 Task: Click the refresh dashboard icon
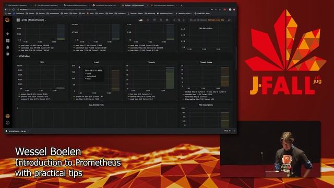pyautogui.click(x=229, y=20)
